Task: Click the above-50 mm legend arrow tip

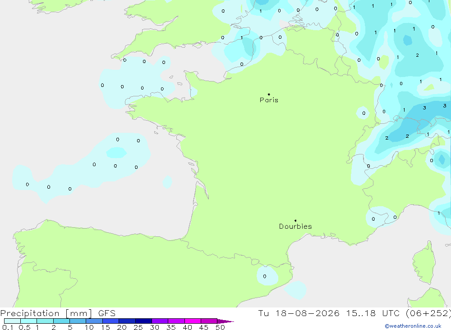Action: pyautogui.click(x=226, y=321)
